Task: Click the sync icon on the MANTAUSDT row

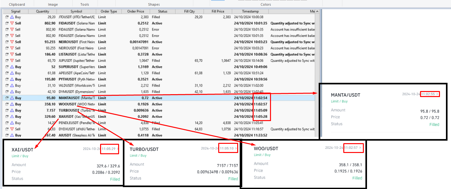Action: [7, 98]
